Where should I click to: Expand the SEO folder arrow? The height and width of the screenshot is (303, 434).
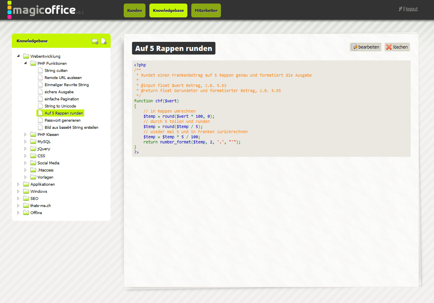tap(19, 199)
